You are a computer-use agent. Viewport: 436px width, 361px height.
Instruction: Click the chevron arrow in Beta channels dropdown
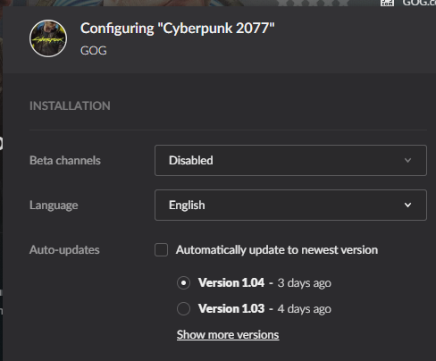[x=407, y=160]
